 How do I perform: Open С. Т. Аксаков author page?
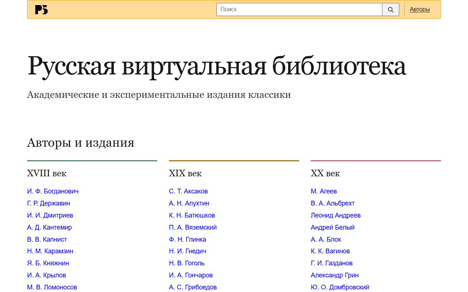coord(188,191)
